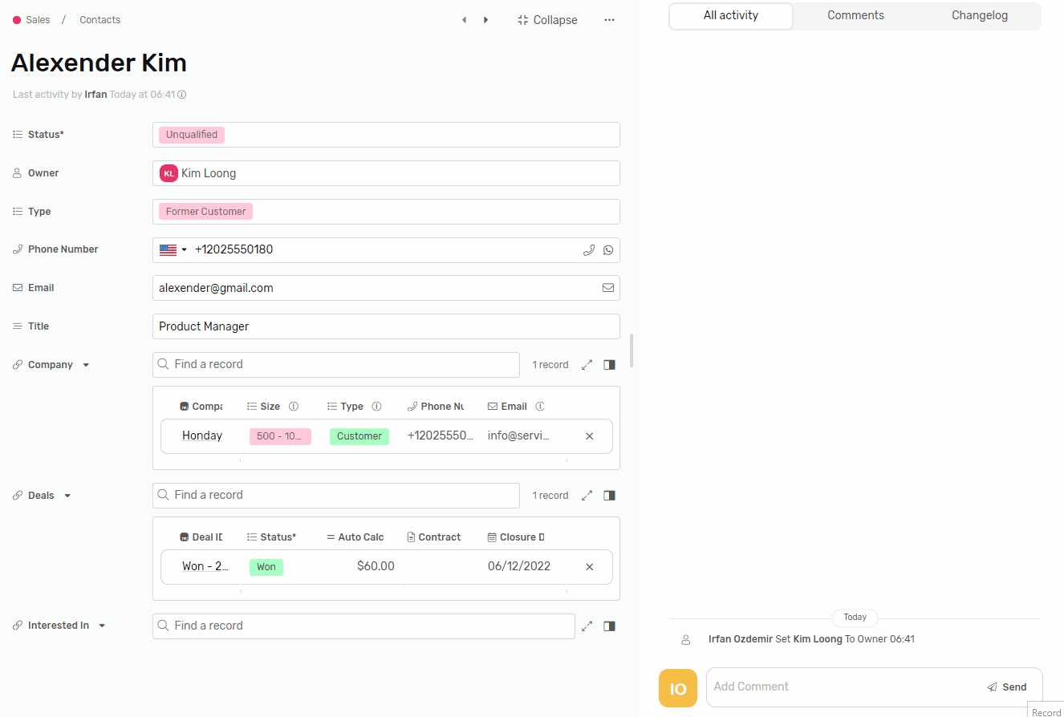This screenshot has height=717, width=1064.
Task: Expand the Company field dropdown arrow
Action: coord(86,365)
